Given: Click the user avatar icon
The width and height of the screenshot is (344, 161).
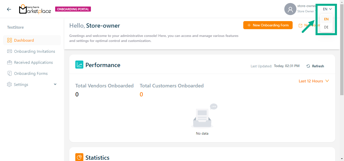Looking at the screenshot, I should (x=290, y=9).
